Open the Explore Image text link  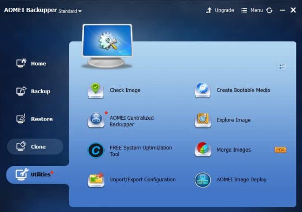click(233, 120)
